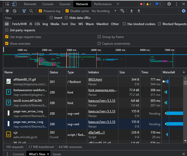Click the affiliate88_31.gif image icon
The height and width of the screenshot is (156, 187).
pyautogui.click(x=9, y=81)
